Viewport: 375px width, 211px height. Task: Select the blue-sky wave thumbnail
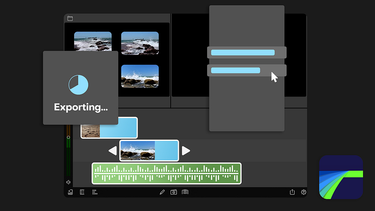click(x=140, y=76)
